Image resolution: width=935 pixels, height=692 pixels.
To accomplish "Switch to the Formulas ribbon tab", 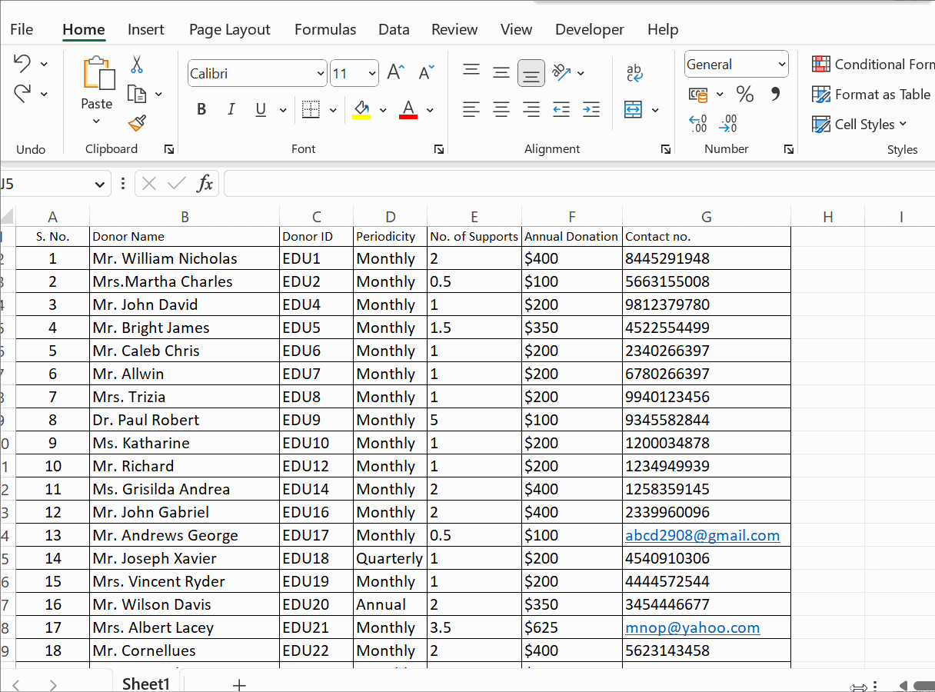I will tap(324, 29).
